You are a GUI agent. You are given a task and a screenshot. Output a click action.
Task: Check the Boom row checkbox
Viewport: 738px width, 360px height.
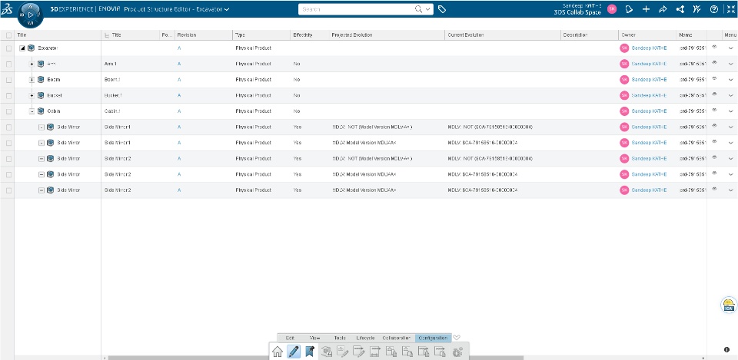[8, 80]
